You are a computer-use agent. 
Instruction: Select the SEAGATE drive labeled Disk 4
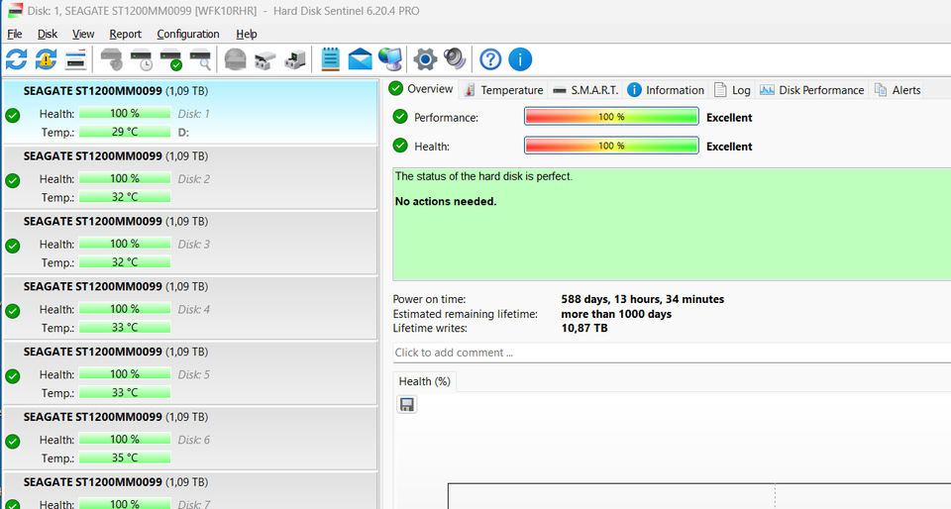tap(190, 309)
